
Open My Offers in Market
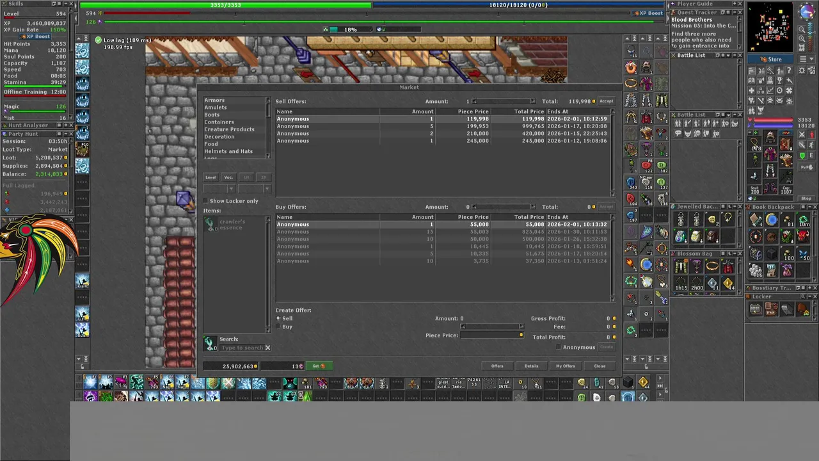point(566,366)
